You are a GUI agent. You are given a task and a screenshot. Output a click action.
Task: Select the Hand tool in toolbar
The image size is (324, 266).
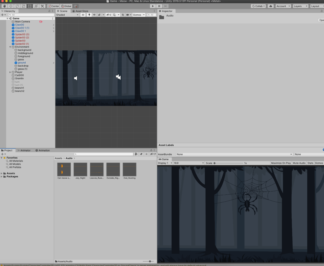tap(4, 6)
